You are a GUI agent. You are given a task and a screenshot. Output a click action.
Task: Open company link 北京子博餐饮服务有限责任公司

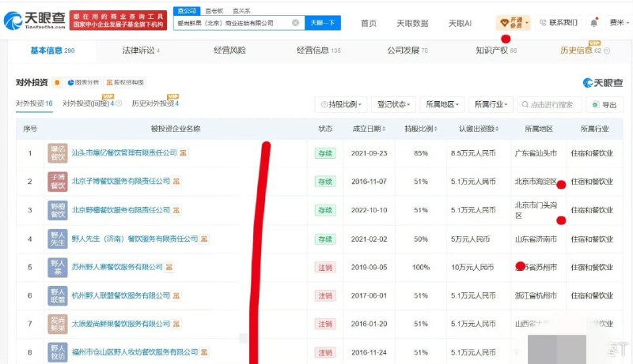point(121,181)
